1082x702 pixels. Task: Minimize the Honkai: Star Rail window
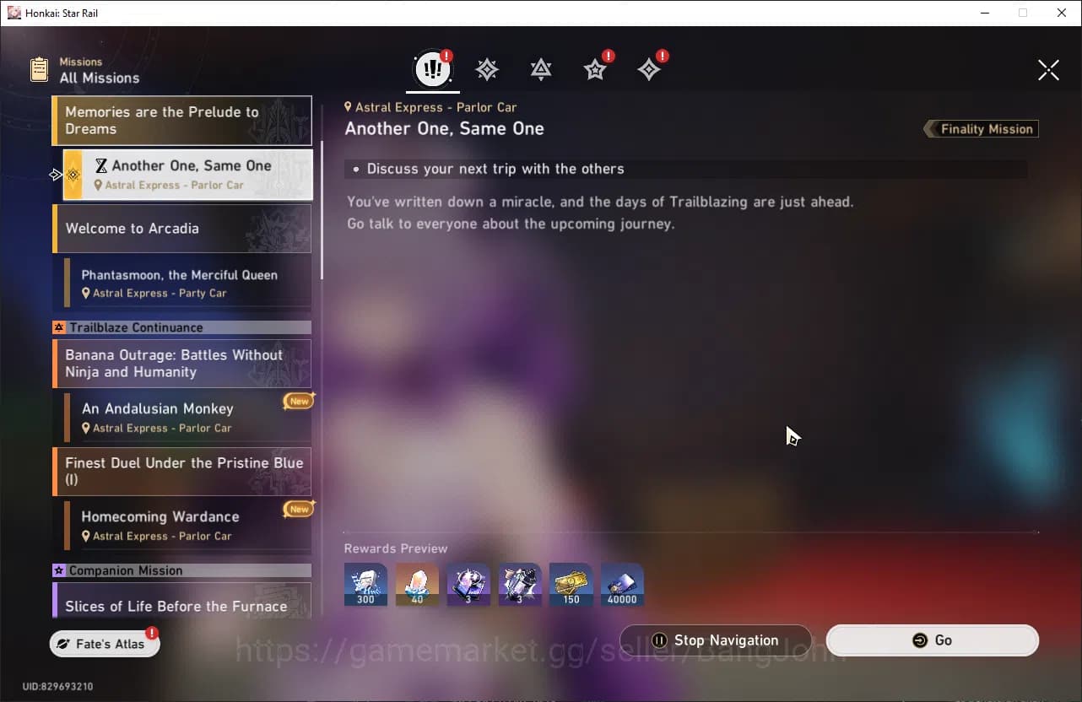coord(984,13)
